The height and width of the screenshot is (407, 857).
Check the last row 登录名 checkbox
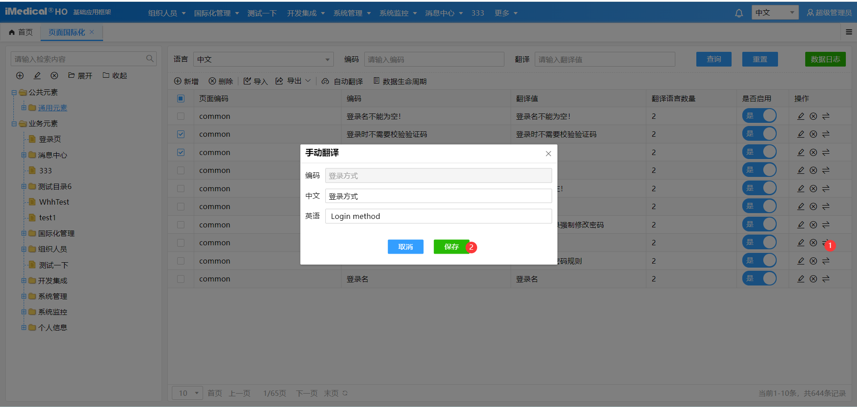click(181, 279)
